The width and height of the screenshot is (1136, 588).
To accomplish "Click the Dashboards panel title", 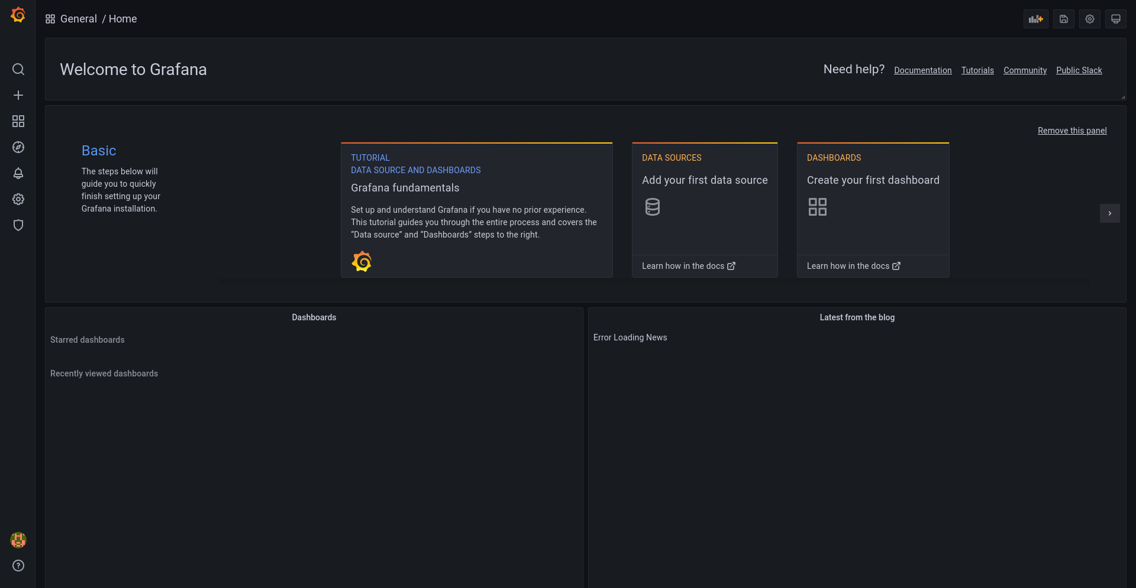I will point(314,317).
